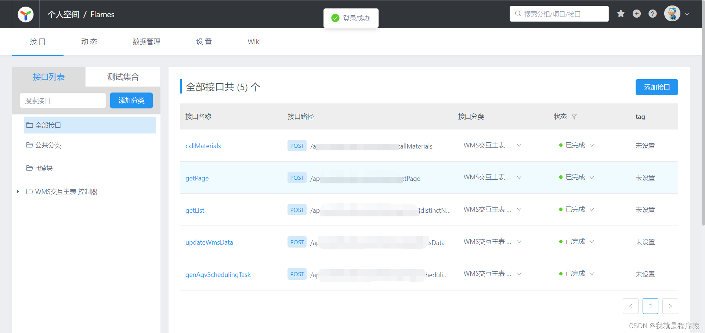Select the 接口列表 sidebar tab
705x333 pixels.
(48, 77)
